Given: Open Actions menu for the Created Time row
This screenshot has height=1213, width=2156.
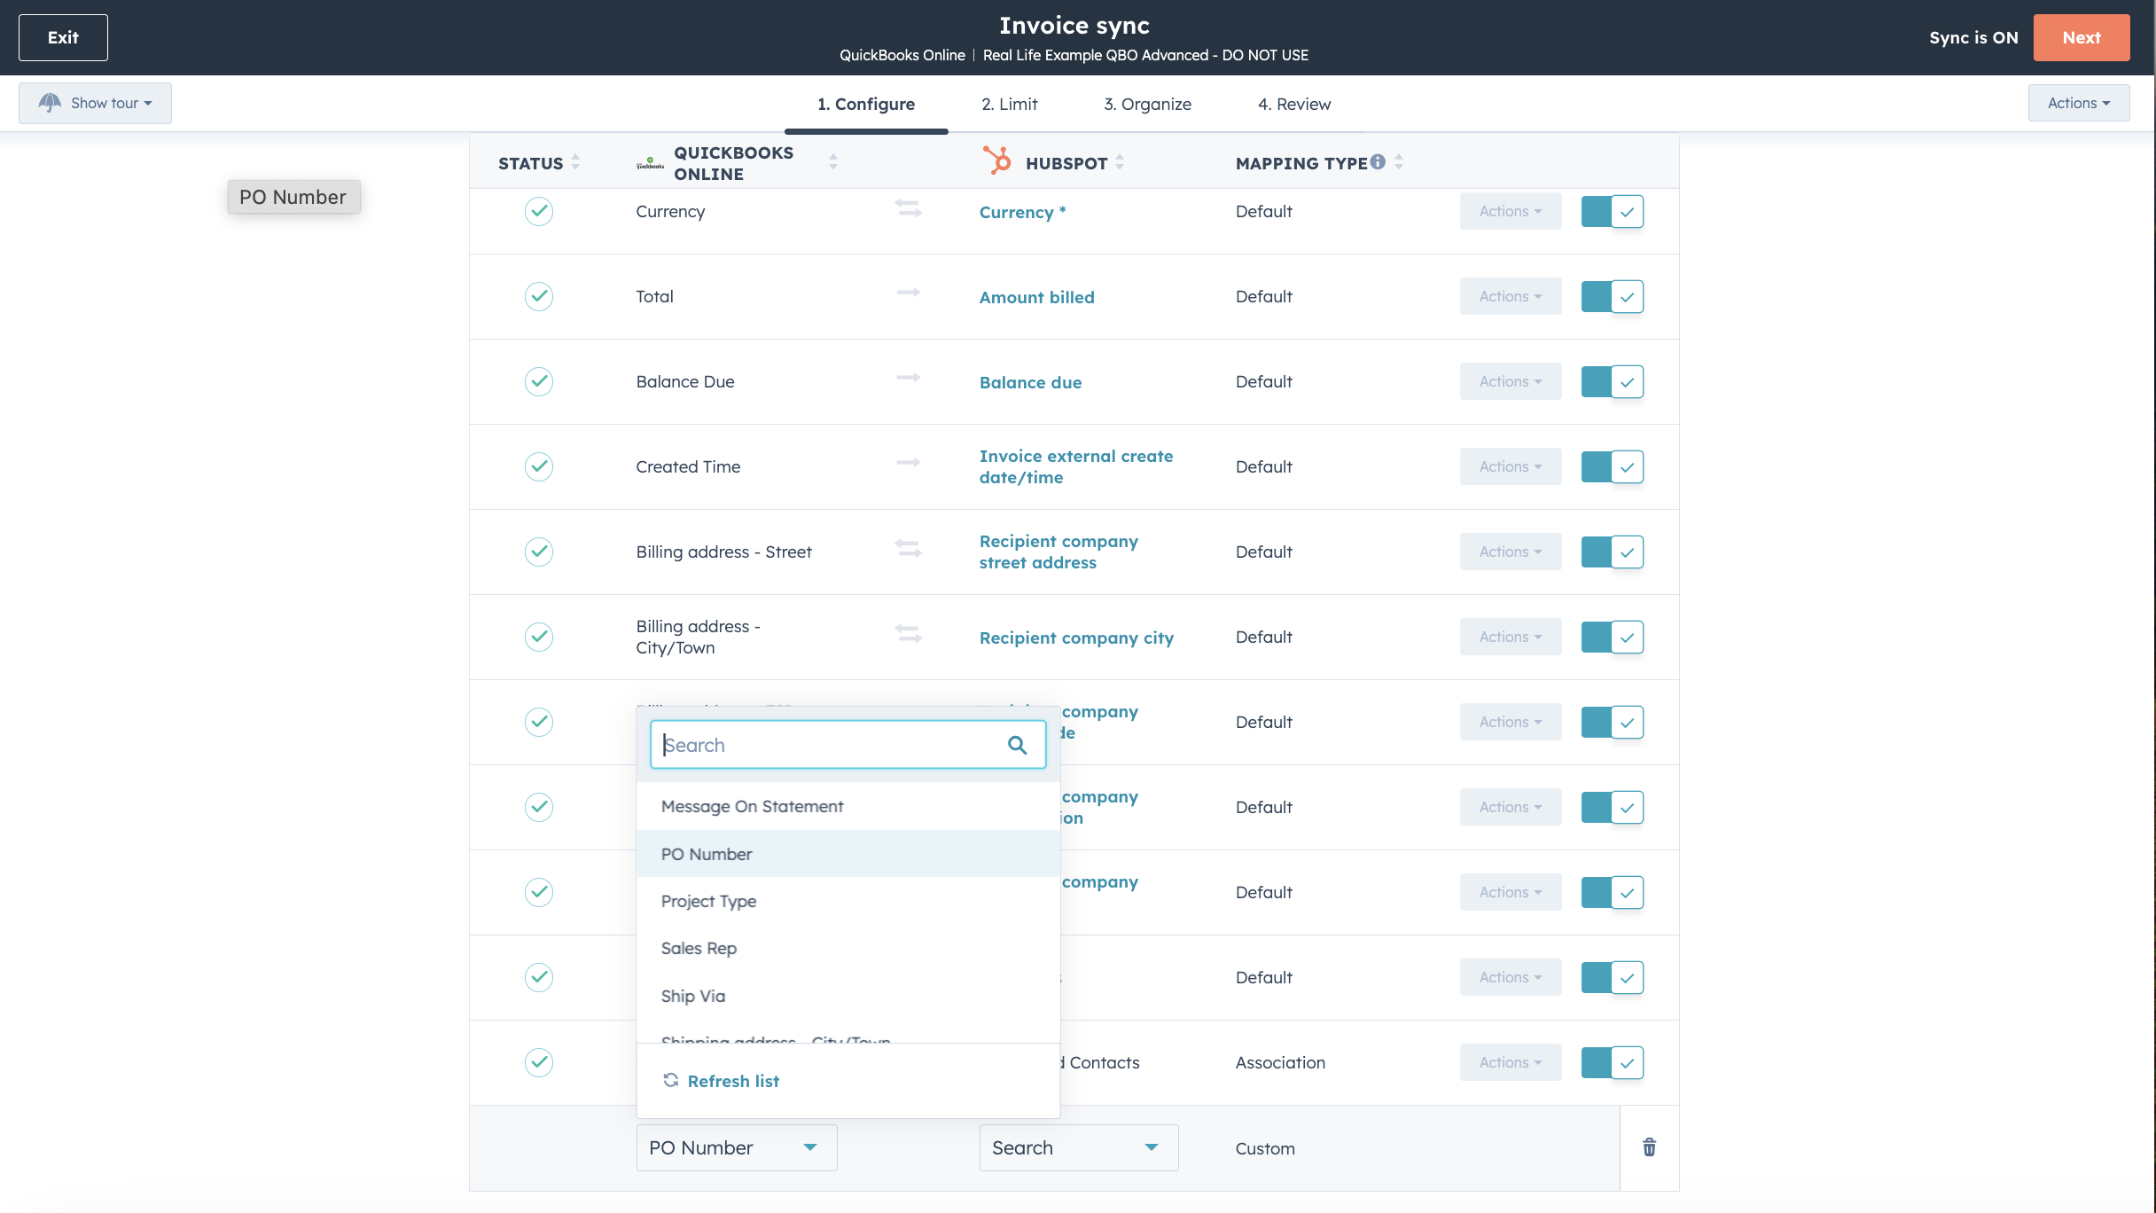Looking at the screenshot, I should click(1511, 466).
